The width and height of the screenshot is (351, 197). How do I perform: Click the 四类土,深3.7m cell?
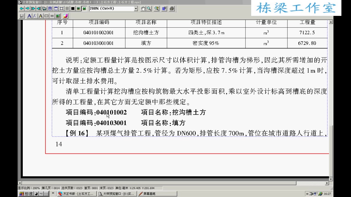pyautogui.click(x=206, y=33)
